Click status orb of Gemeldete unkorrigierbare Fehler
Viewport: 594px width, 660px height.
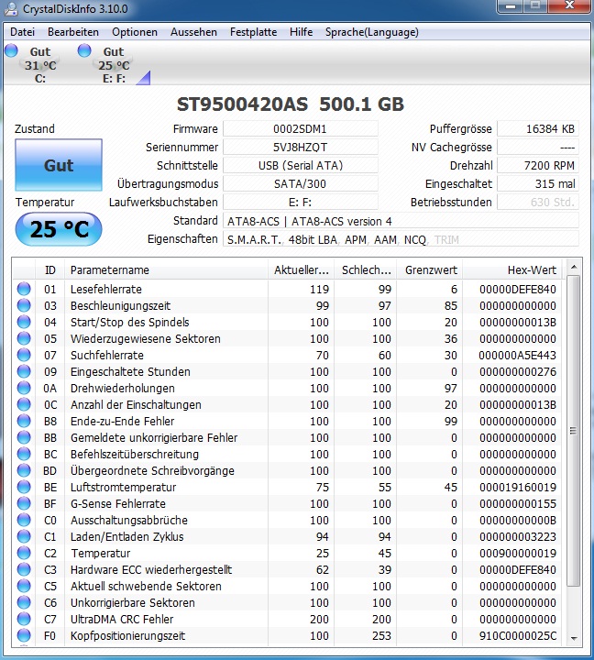[x=24, y=437]
